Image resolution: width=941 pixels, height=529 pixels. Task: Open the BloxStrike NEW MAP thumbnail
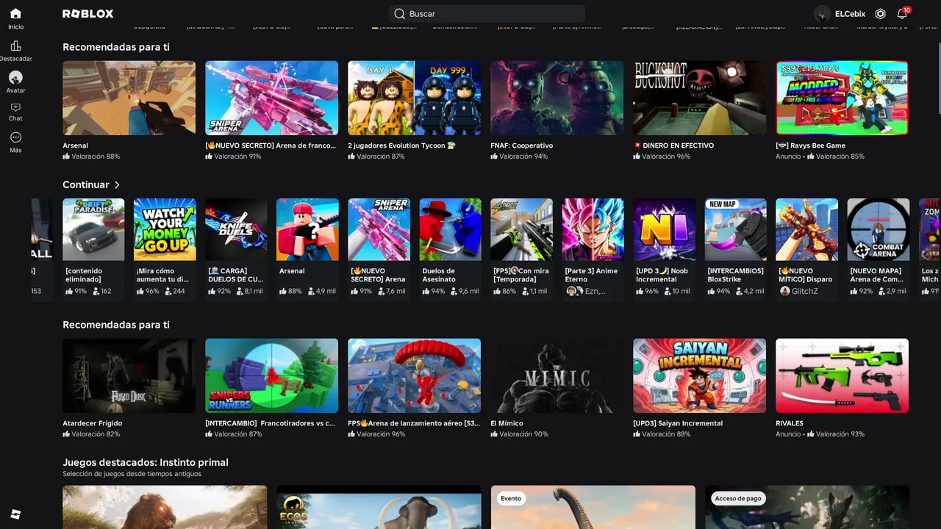[x=735, y=229]
